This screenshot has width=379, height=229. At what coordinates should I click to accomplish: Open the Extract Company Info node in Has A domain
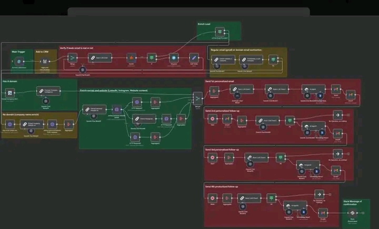(x=47, y=91)
